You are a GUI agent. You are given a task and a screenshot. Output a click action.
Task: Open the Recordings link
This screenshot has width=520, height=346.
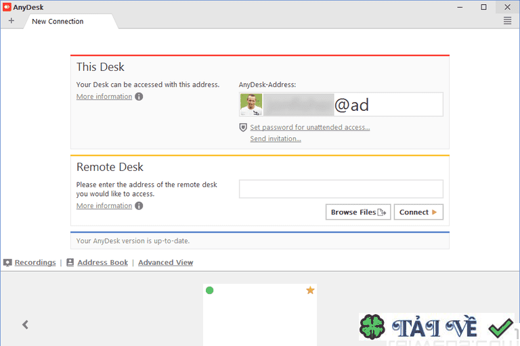35,263
